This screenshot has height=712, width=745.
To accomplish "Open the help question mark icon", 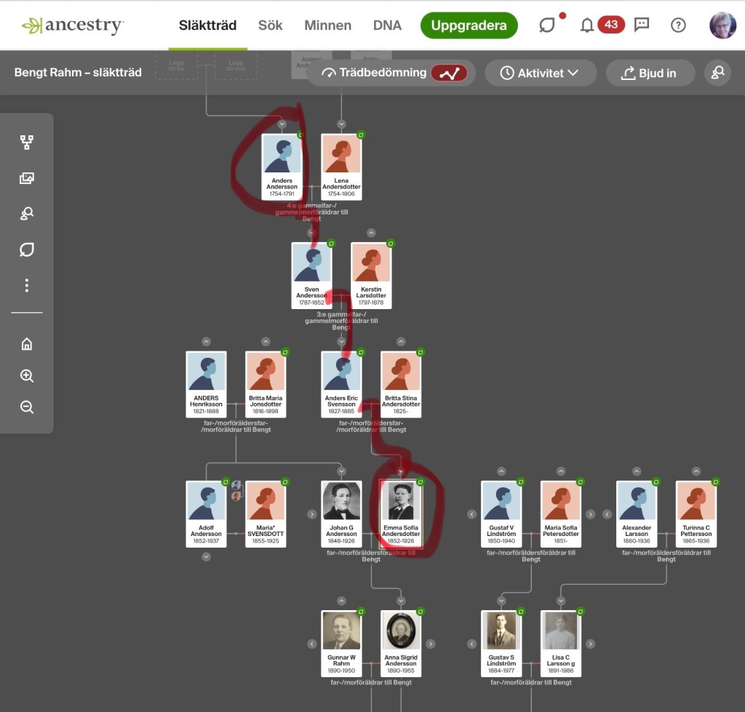I will 678,25.
